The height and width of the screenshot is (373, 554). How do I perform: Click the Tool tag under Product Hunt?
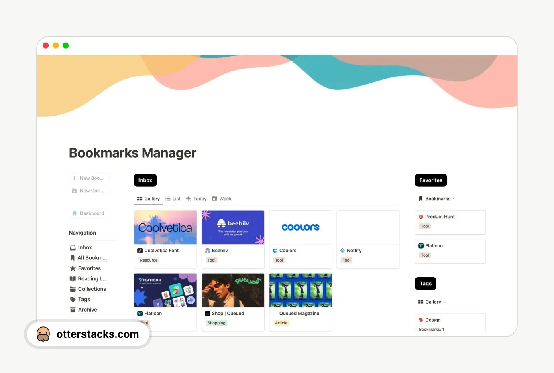coord(425,226)
